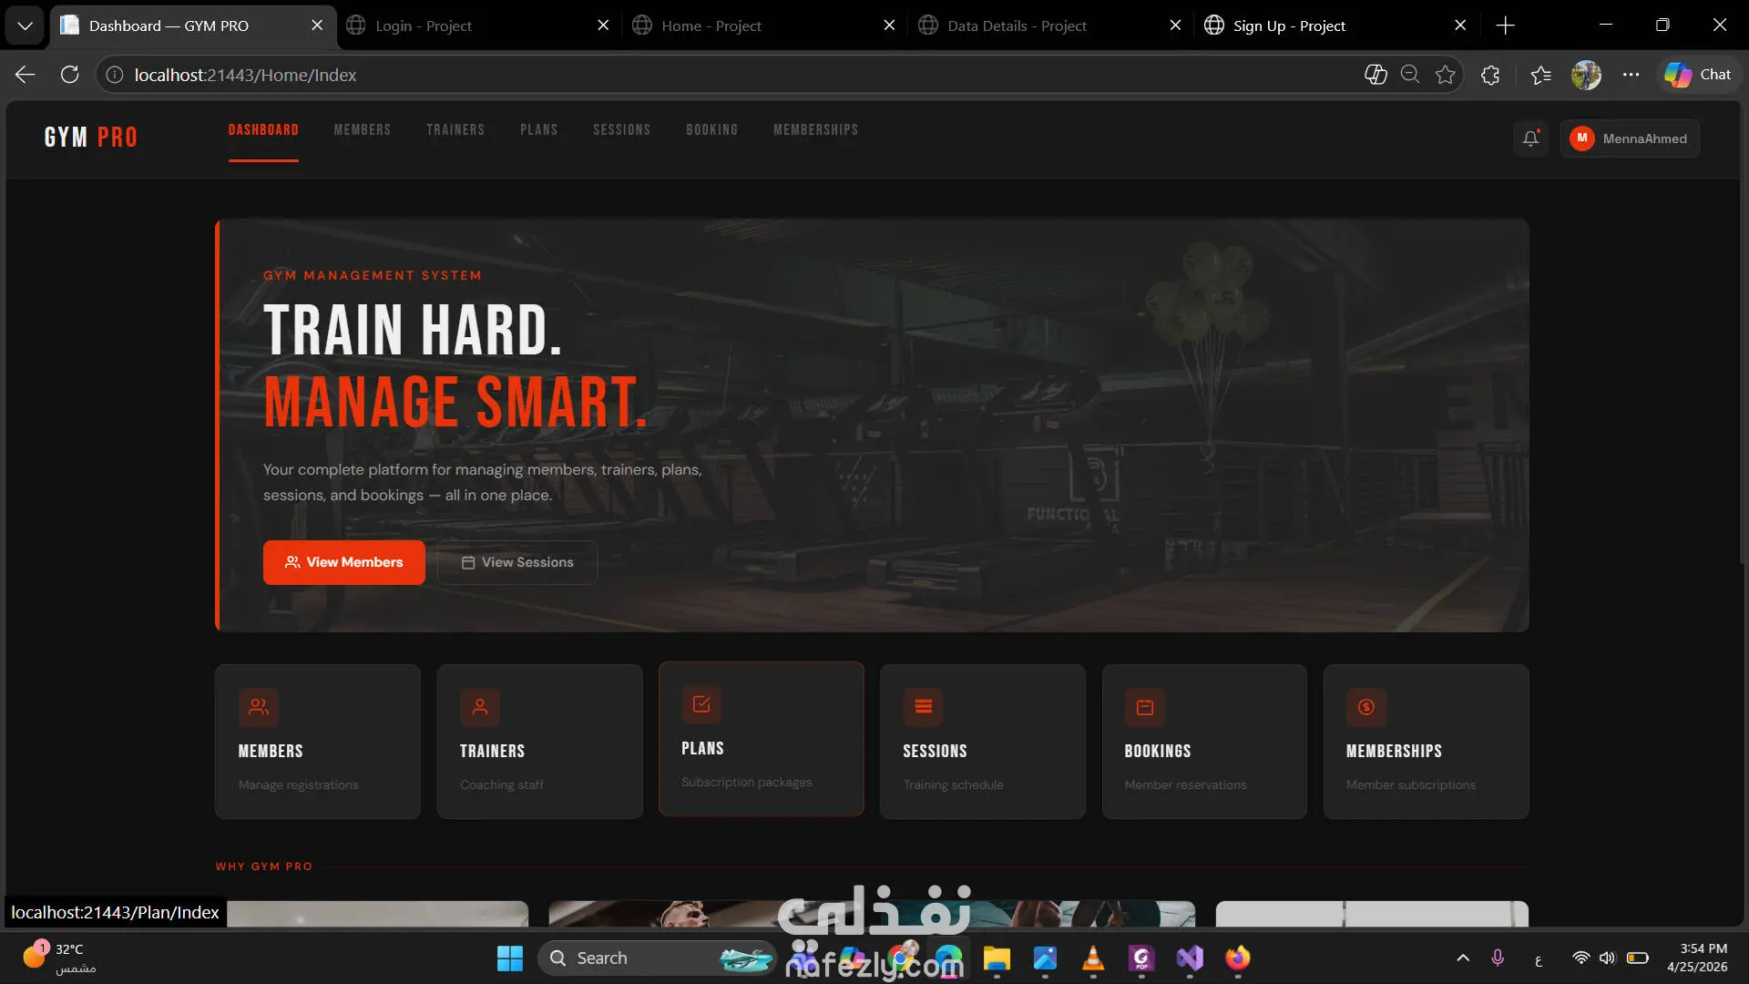
Task: Open Visual Studio from the taskbar
Action: (1190, 958)
